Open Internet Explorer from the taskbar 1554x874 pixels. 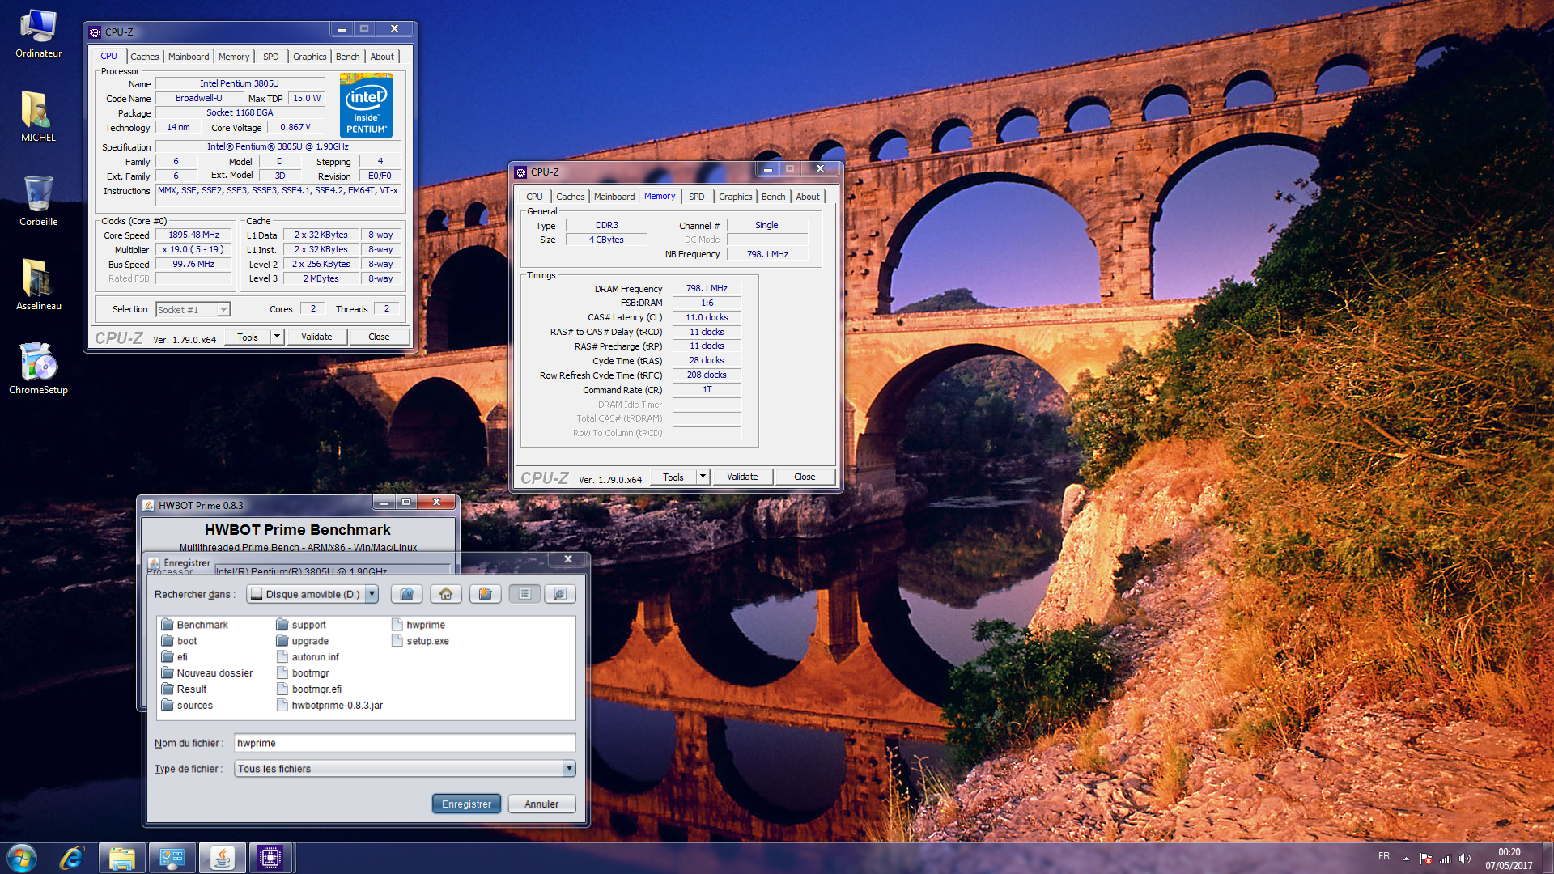pyautogui.click(x=72, y=858)
